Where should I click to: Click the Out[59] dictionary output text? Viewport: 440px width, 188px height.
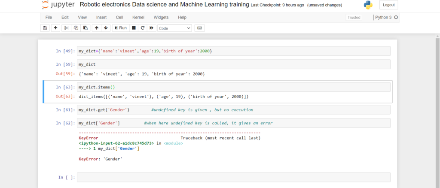click(x=142, y=74)
